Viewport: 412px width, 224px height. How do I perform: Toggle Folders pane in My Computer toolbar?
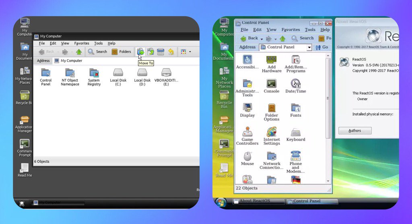click(121, 52)
